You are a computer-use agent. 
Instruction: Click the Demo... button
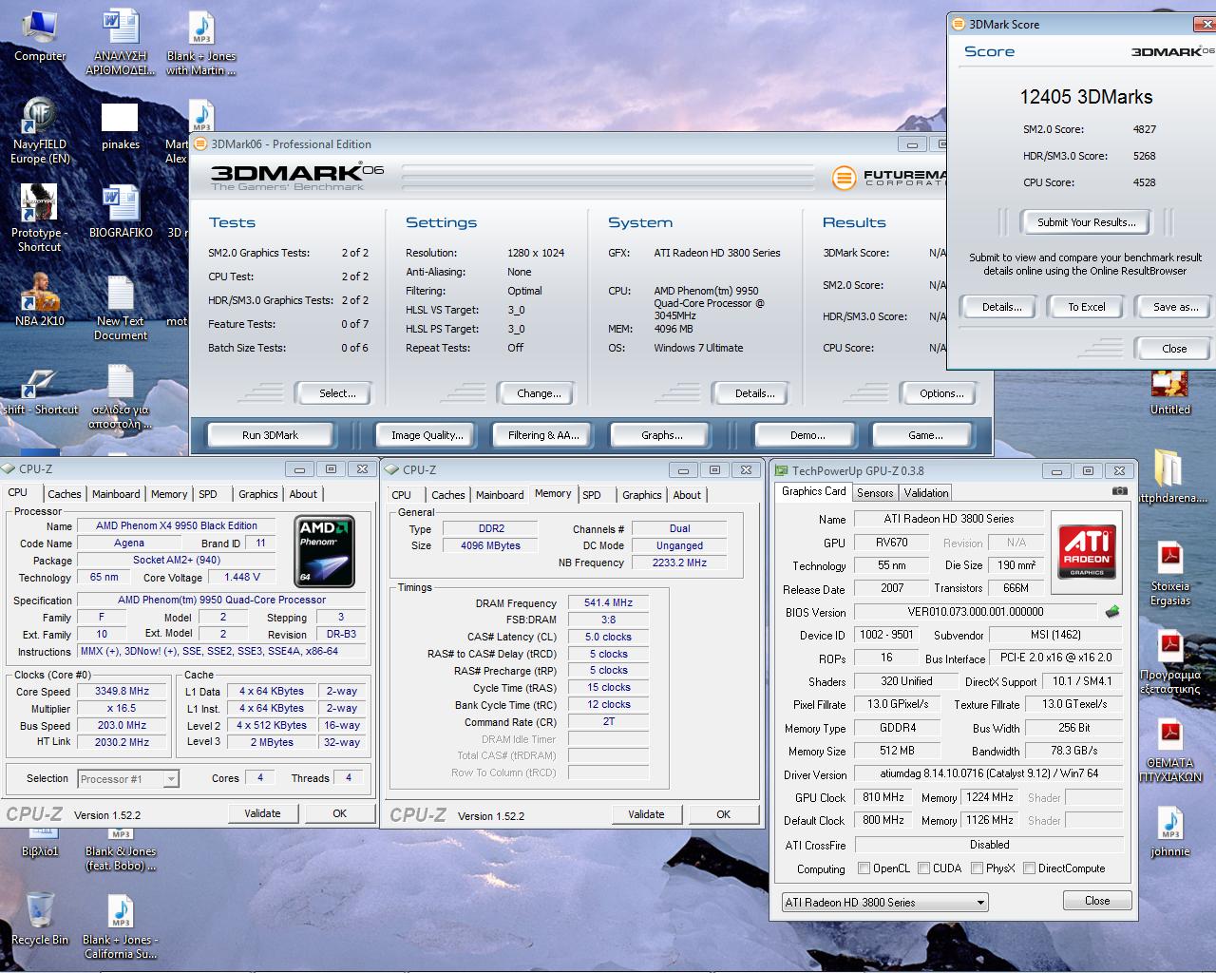tap(807, 435)
